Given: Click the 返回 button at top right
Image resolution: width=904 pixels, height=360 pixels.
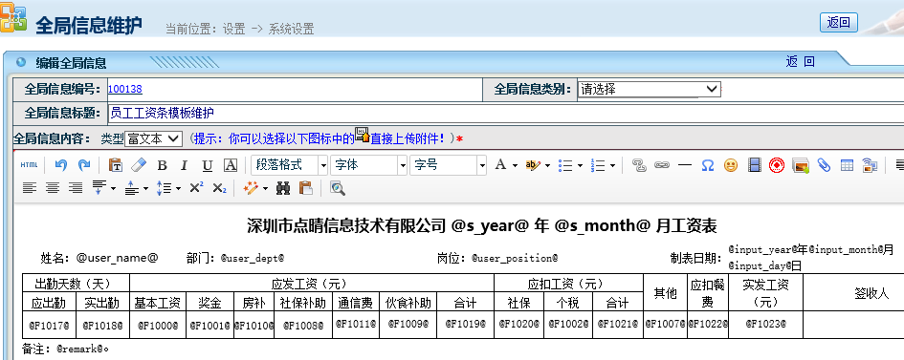Looking at the screenshot, I should (839, 22).
